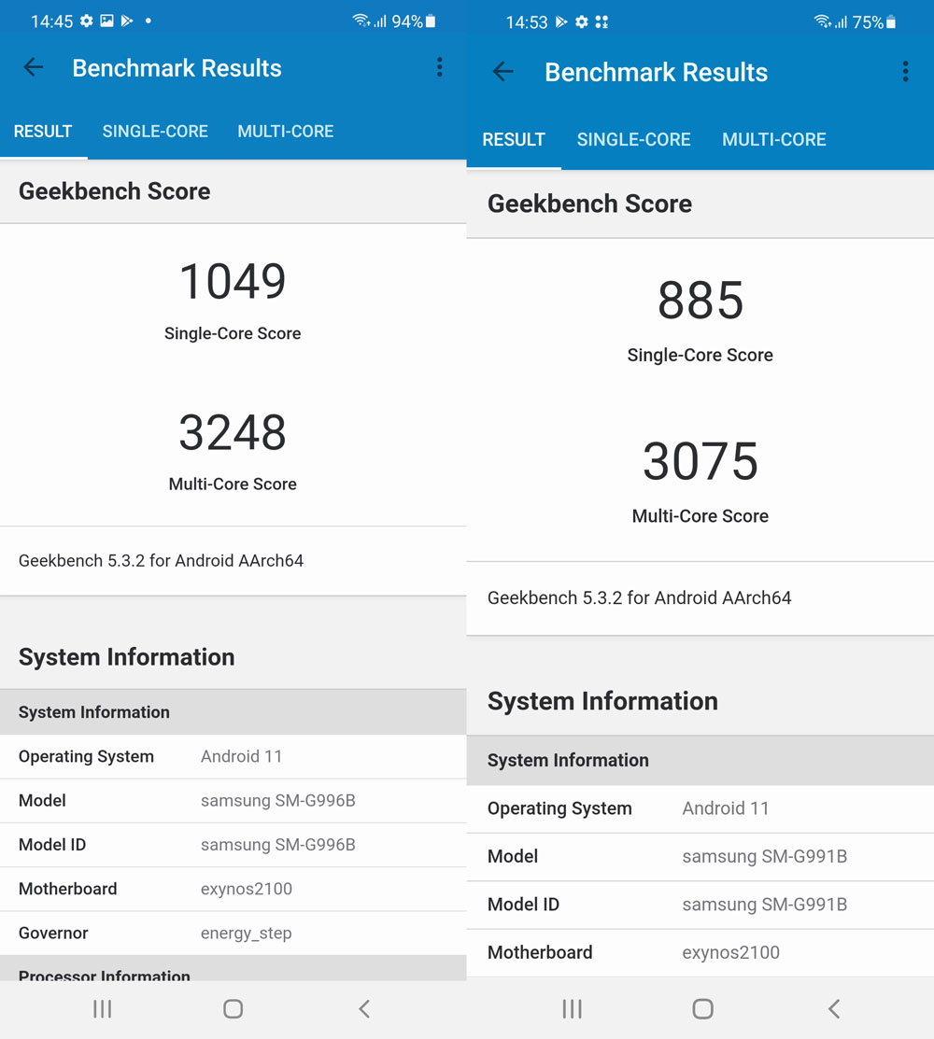
Task: Tap 'Geekbench Score' heading above 1049
Action: pyautogui.click(x=115, y=190)
